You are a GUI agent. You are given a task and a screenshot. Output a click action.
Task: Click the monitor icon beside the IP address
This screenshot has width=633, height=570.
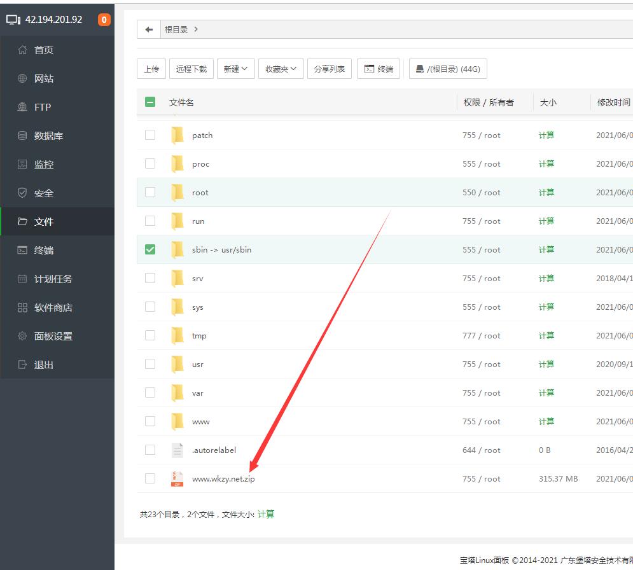point(13,20)
